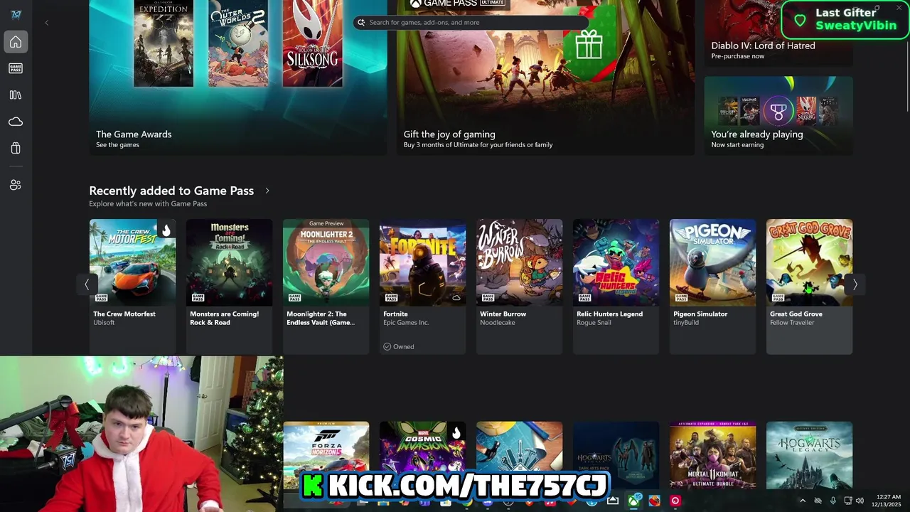
Task: Open the profile avatar at sidebar top
Action: pos(16,15)
